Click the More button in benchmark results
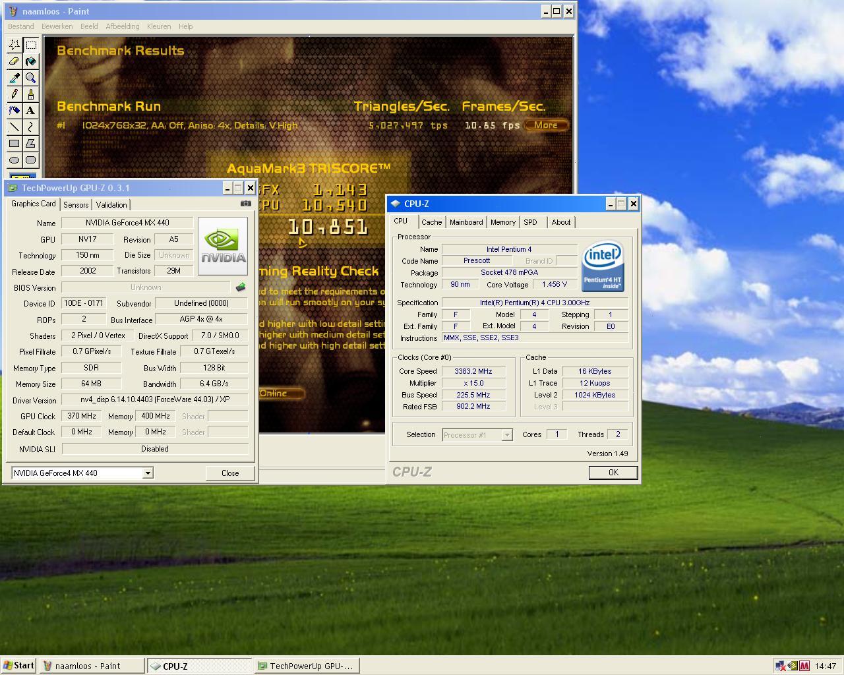This screenshot has height=675, width=844. [x=546, y=125]
